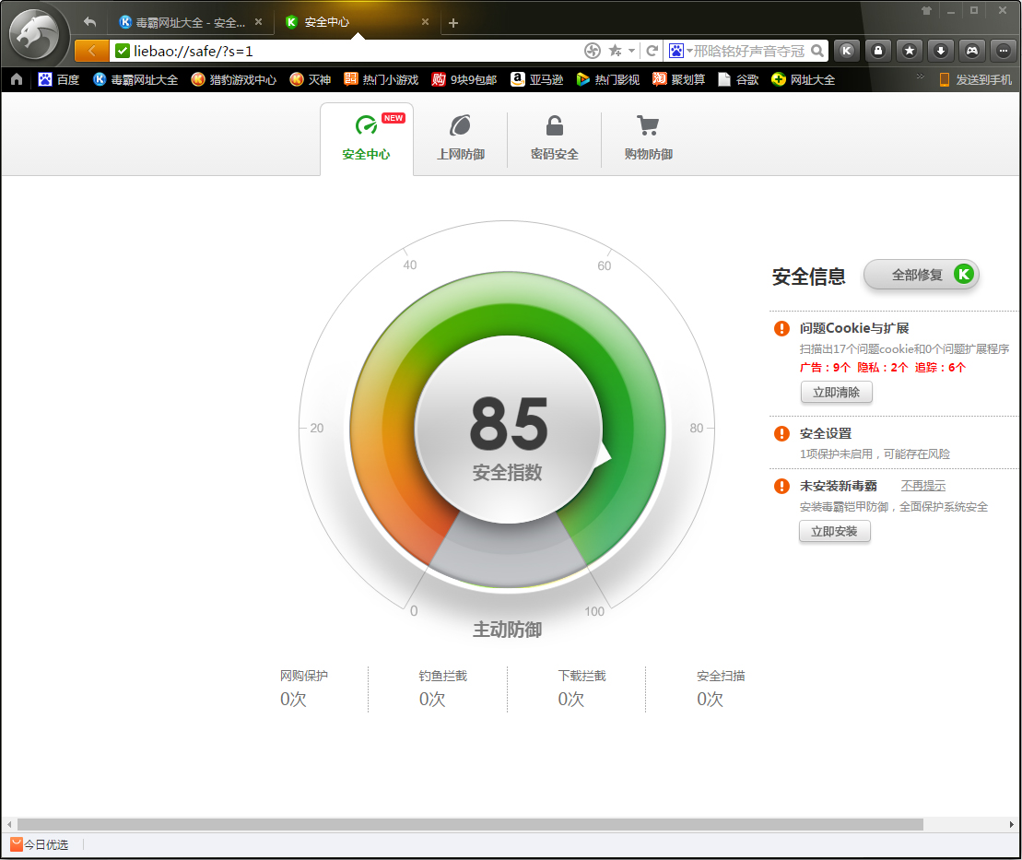Open the ellipsis more-options menu
The height and width of the screenshot is (860, 1022).
click(x=1004, y=51)
